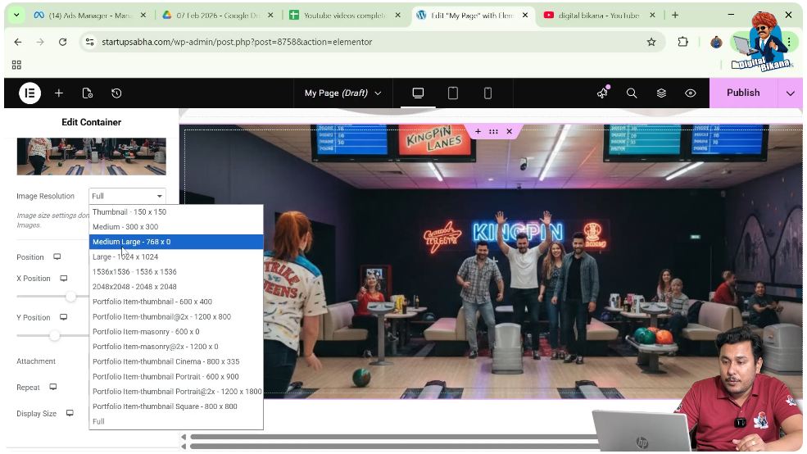Toggle the preview changes eye icon
Screen dimensions: 807x454
click(x=691, y=93)
